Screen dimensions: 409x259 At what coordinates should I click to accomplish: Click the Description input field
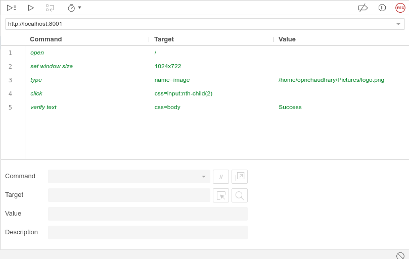148,232
